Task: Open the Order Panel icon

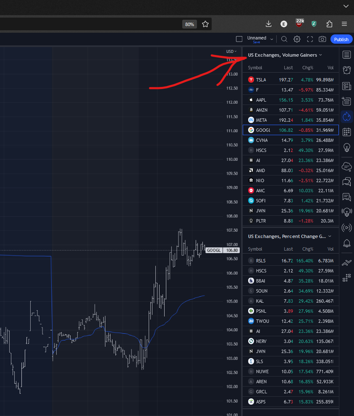Action: click(346, 263)
